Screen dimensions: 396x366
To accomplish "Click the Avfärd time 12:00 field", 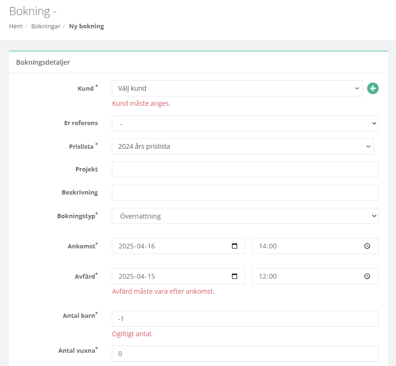I will pos(307,276).
